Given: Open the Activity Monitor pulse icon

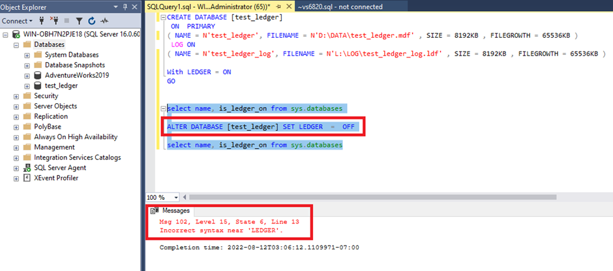Looking at the screenshot, I should pos(104,21).
